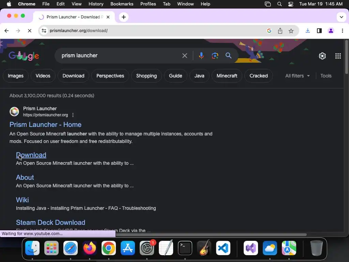Open Prism Launcher - Home result
The width and height of the screenshot is (349, 262).
tap(45, 125)
